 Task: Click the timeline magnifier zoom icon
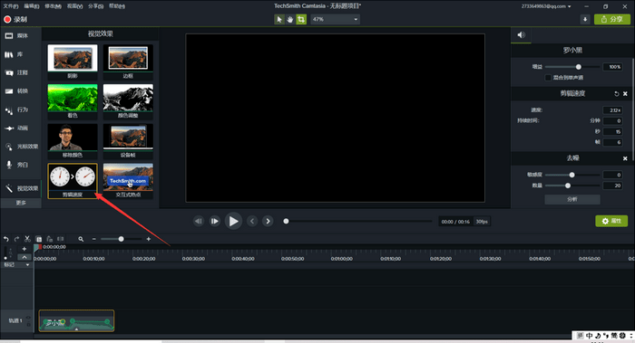[81, 239]
